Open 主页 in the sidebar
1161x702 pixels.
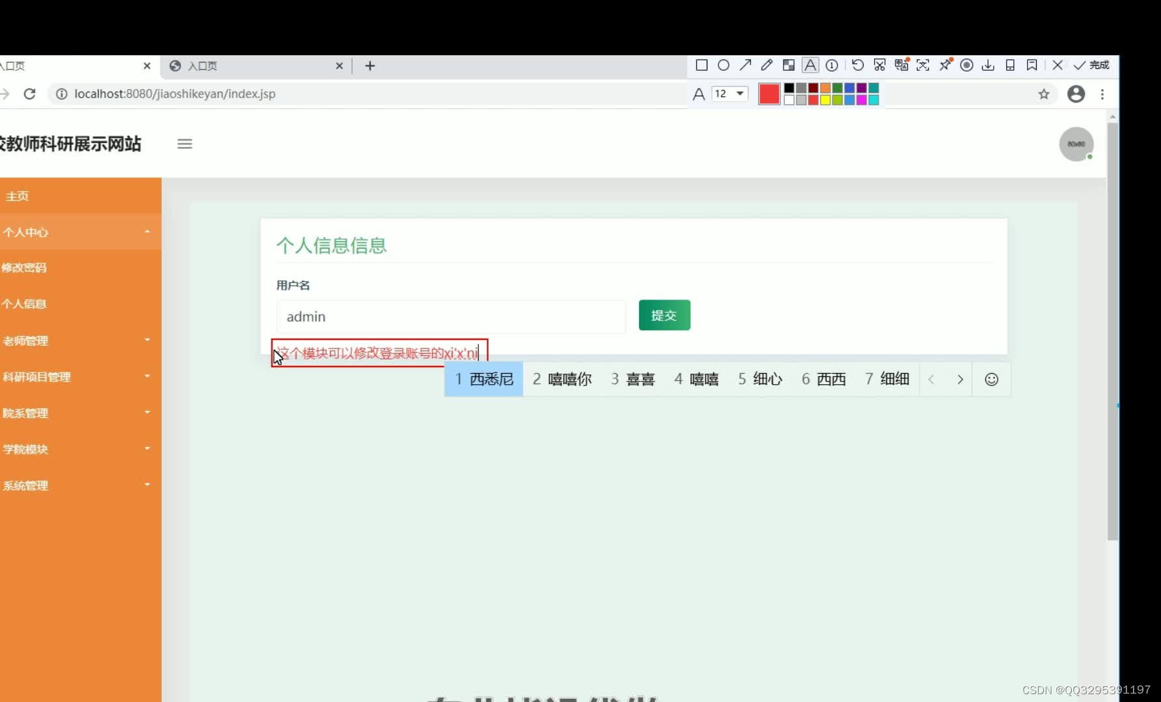(x=81, y=196)
